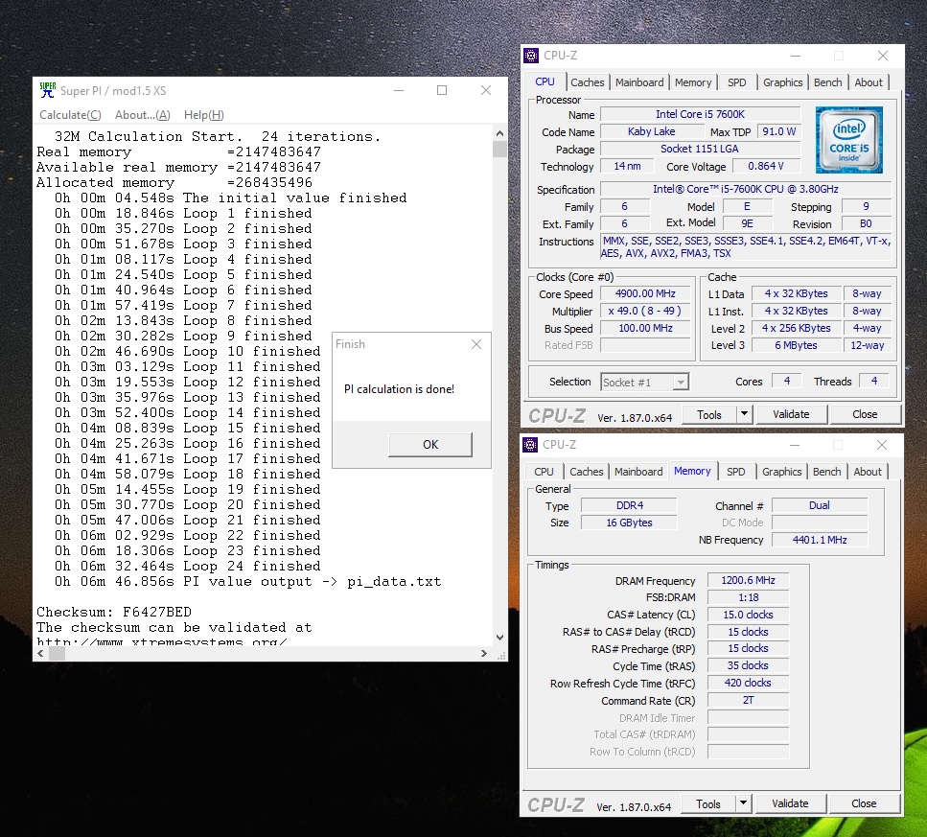
Task: Click Validate button in bottom CPU-Z
Action: (790, 803)
